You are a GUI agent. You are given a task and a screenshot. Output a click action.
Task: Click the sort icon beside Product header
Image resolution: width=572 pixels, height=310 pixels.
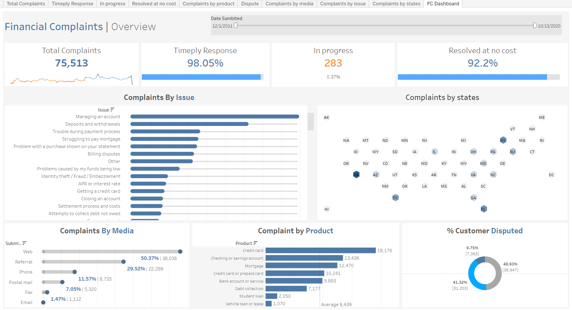pos(255,243)
